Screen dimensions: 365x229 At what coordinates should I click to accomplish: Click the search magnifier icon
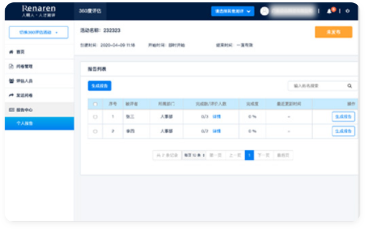click(349, 86)
